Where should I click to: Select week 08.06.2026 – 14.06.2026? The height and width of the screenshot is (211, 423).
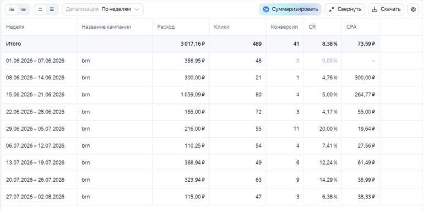[35, 78]
